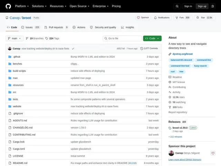Open the Canop owner link
This screenshot has width=221, height=166.
pyautogui.click(x=15, y=18)
